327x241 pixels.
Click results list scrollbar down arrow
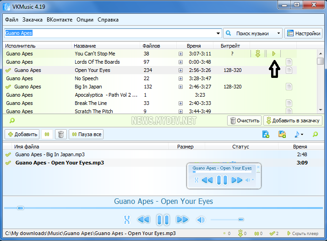[320, 110]
